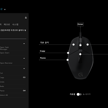Click the Enter button label above mouse
This screenshot has width=108, height=108.
tap(80, 24)
